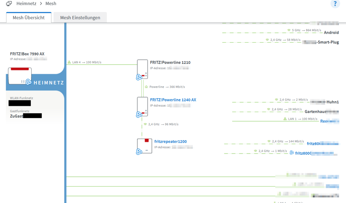Click Wi-Fi icon of Android 5 GHz connection

289,30
